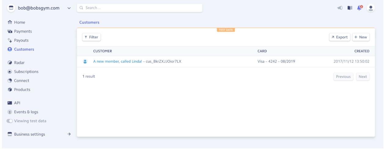Image resolution: width=384 pixels, height=149 pixels.
Task: Click the Business settings store icon
Action: [10, 134]
